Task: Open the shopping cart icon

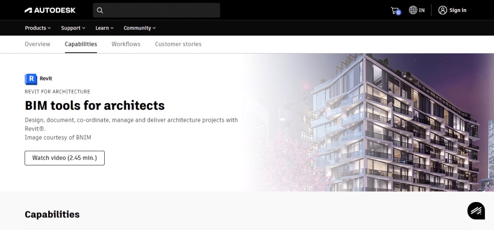Action: tap(395, 11)
